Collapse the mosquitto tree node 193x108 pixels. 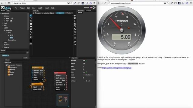[x=5, y=30]
